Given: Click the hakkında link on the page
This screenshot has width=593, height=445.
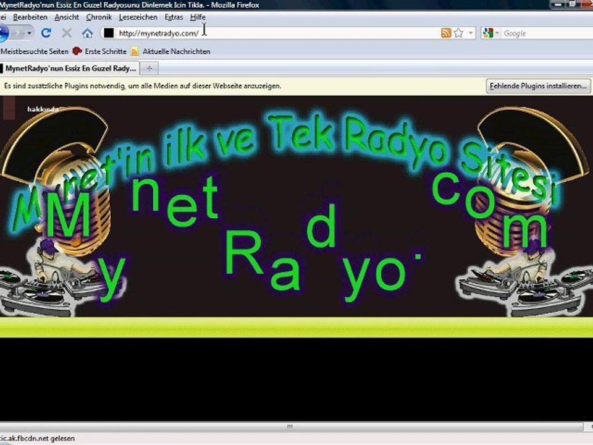Looking at the screenshot, I should point(43,109).
